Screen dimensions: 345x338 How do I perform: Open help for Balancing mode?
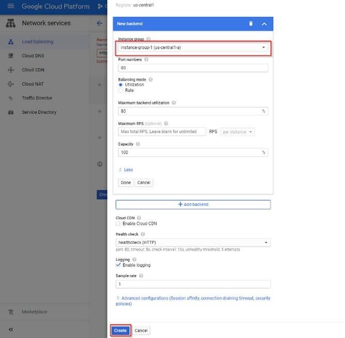tap(150, 80)
